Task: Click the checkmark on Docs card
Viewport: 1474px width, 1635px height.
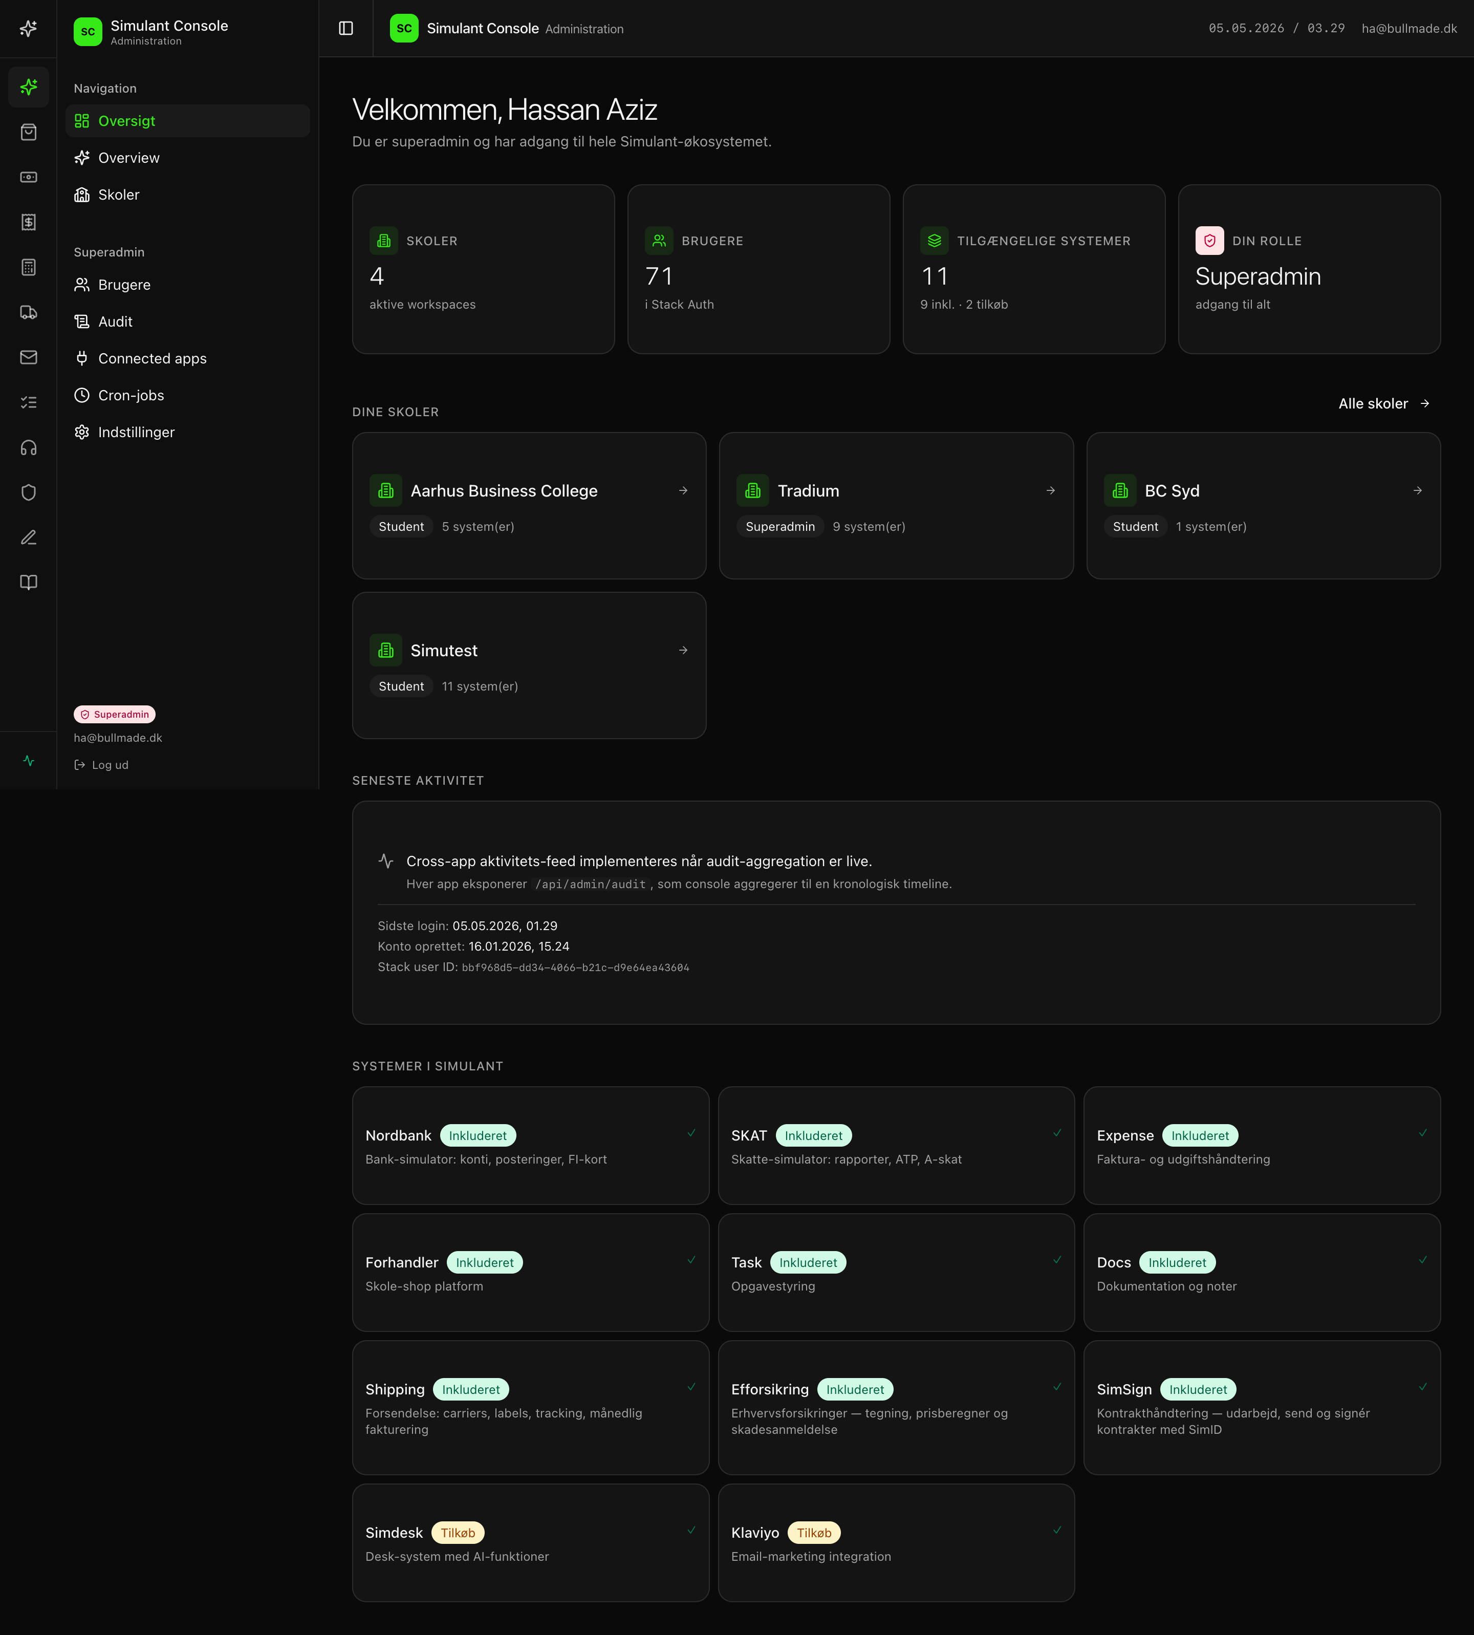Action: pyautogui.click(x=1423, y=1260)
